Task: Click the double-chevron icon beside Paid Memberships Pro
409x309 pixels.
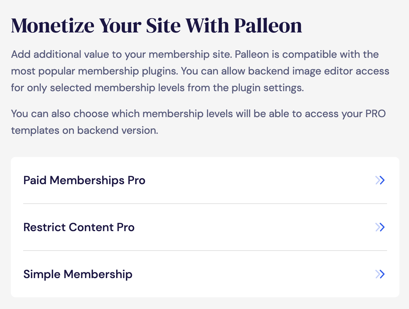Action: 380,180
